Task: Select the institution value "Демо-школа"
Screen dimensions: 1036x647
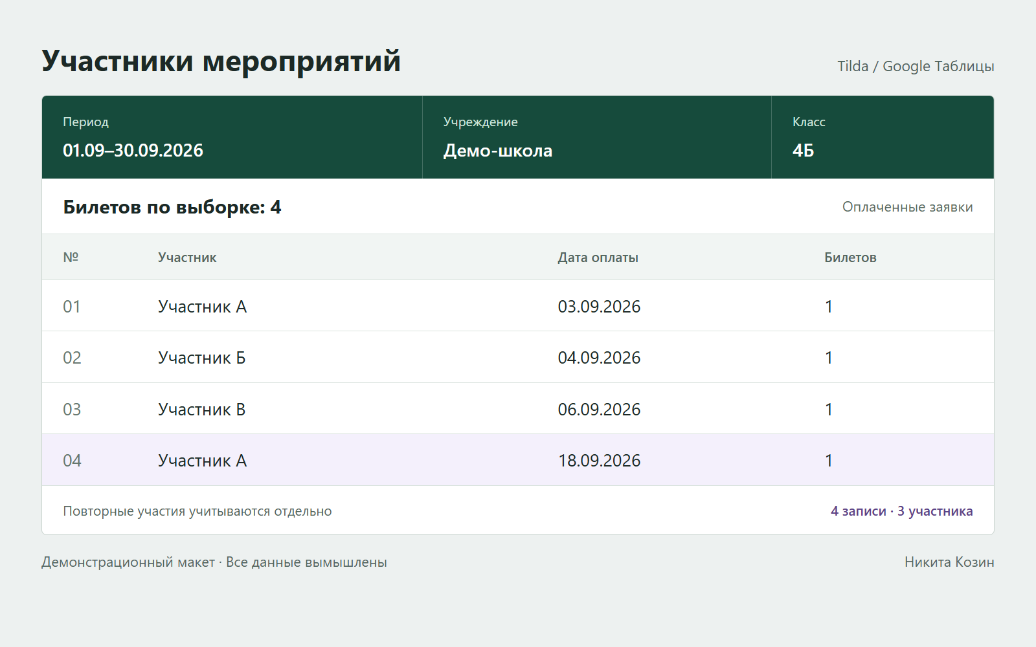Action: (x=498, y=150)
